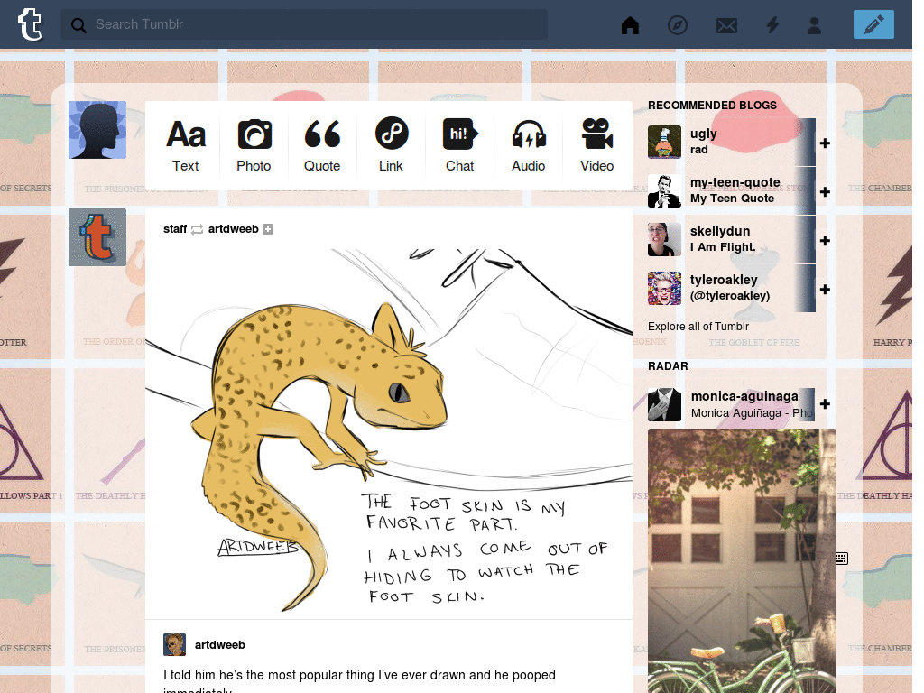This screenshot has width=924, height=693.
Task: Go to the Home dashboard icon
Action: pyautogui.click(x=630, y=24)
